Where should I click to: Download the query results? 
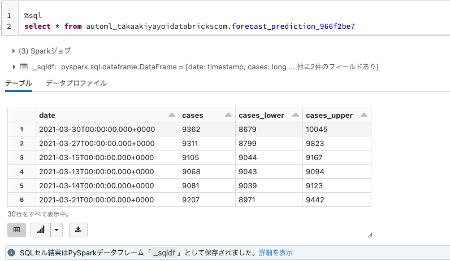(x=78, y=230)
